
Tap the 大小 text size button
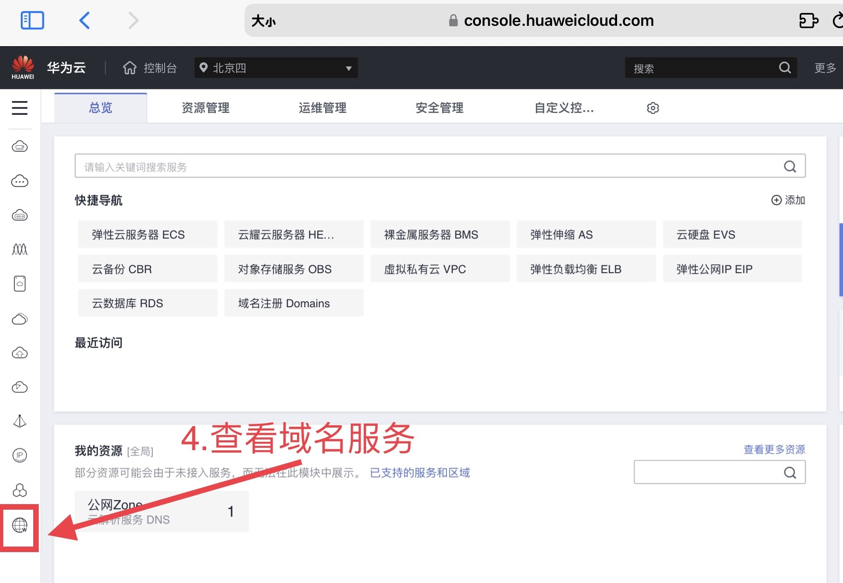(263, 21)
